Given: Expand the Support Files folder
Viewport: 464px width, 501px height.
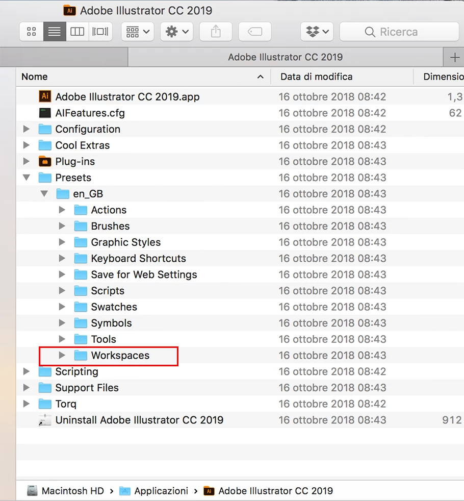Looking at the screenshot, I should (x=27, y=388).
